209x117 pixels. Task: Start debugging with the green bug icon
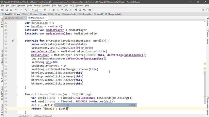point(54,10)
